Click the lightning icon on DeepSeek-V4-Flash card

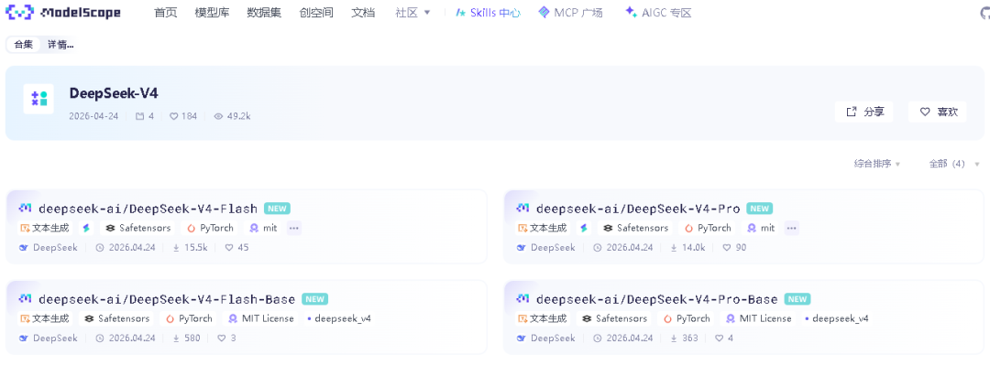[x=86, y=228]
